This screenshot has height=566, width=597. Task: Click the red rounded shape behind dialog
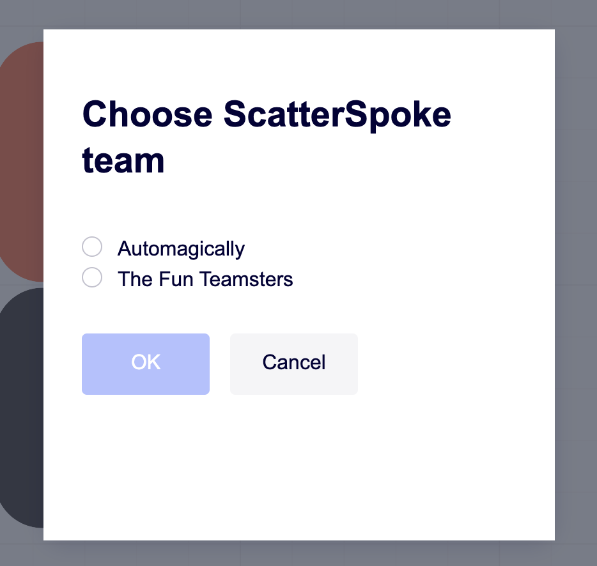[x=22, y=160]
